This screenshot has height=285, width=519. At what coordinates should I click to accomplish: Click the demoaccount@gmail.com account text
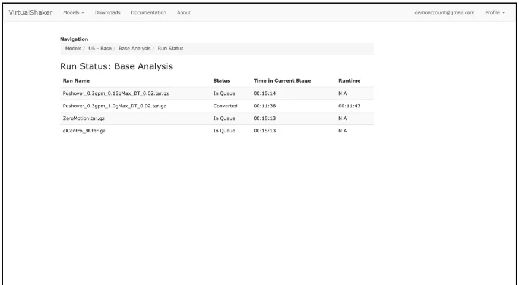point(444,12)
